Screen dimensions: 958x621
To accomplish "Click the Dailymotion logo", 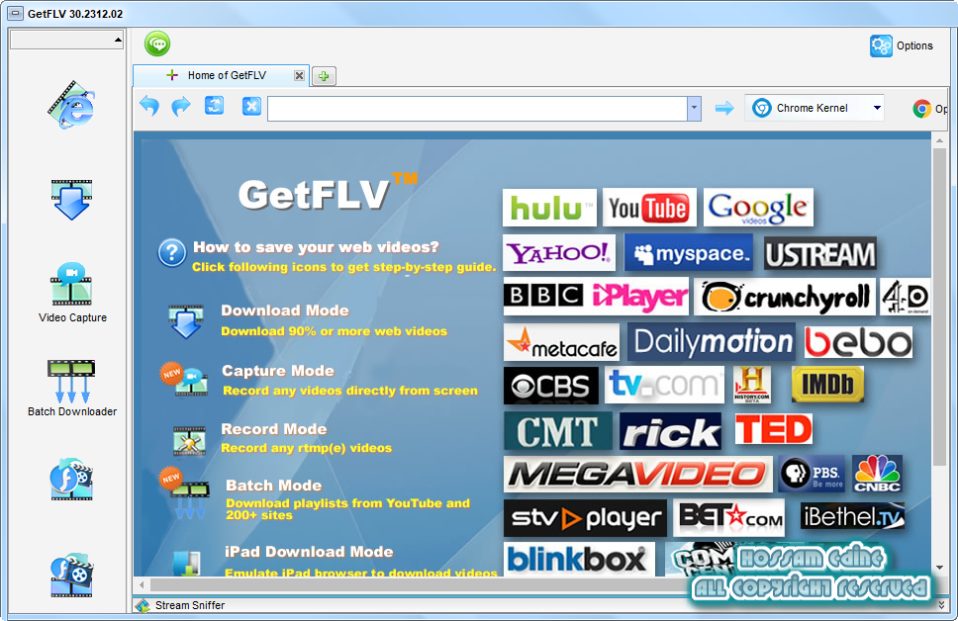I will (x=712, y=341).
